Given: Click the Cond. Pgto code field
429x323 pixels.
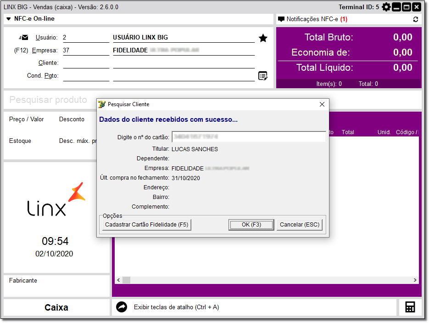Looking at the screenshot, I should point(86,76).
